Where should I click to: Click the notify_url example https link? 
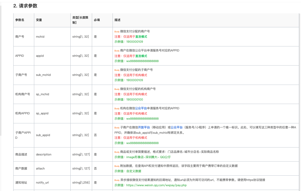(156, 185)
